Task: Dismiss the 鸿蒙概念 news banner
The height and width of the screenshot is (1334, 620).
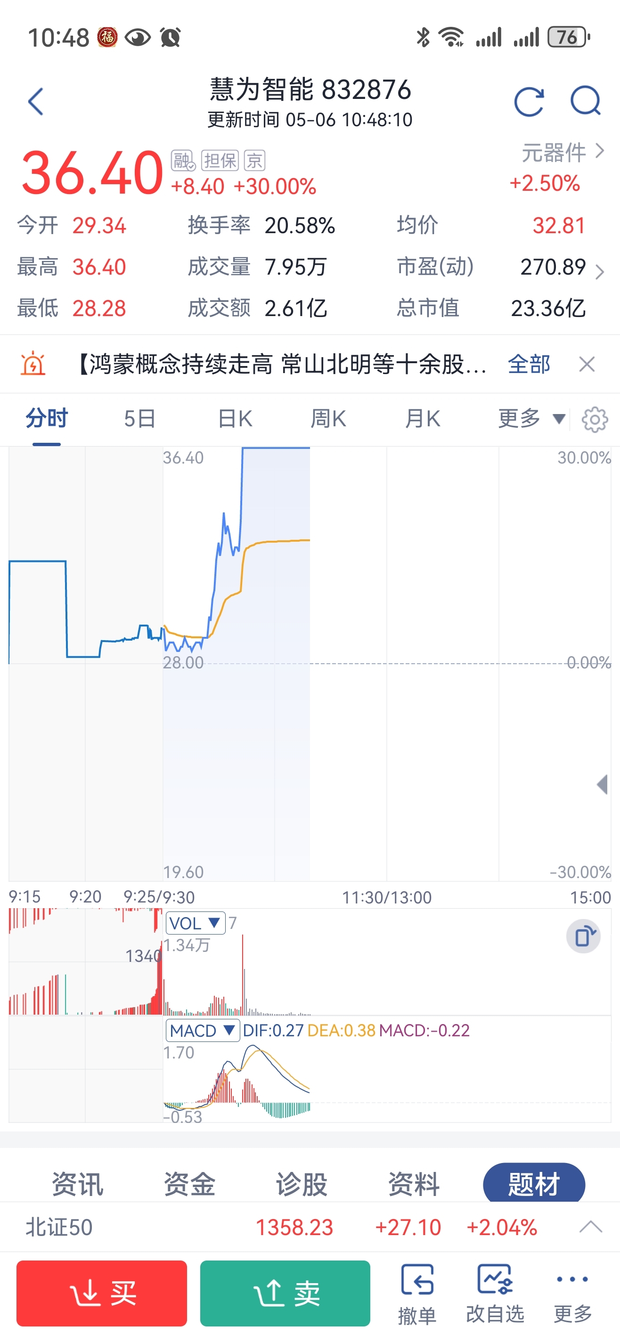Action: (x=587, y=364)
